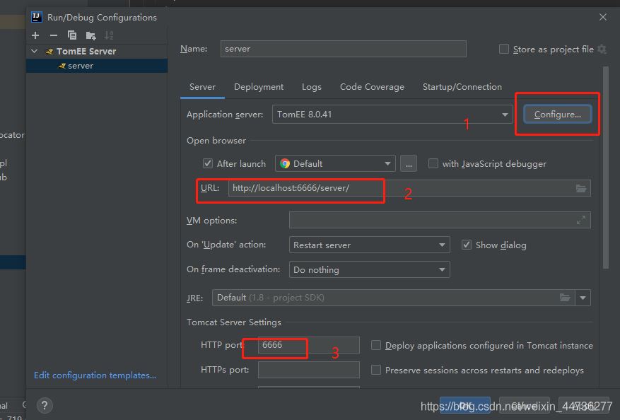Collapse the TomEE Server tree node

pos(35,51)
